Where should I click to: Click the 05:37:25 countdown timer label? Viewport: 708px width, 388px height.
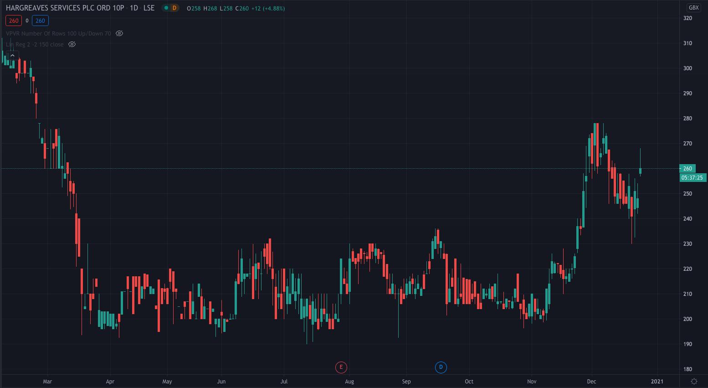coord(692,178)
